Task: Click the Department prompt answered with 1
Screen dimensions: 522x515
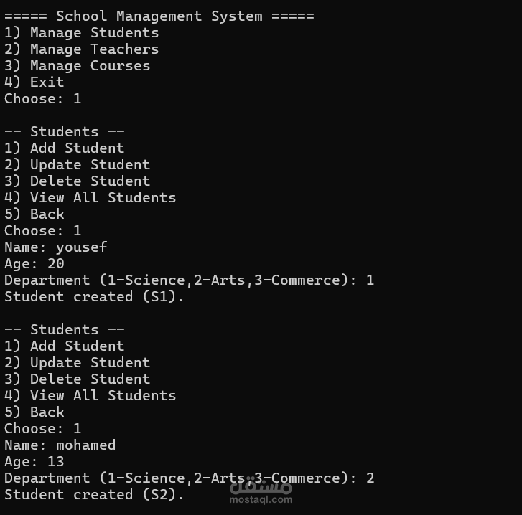Action: click(189, 280)
